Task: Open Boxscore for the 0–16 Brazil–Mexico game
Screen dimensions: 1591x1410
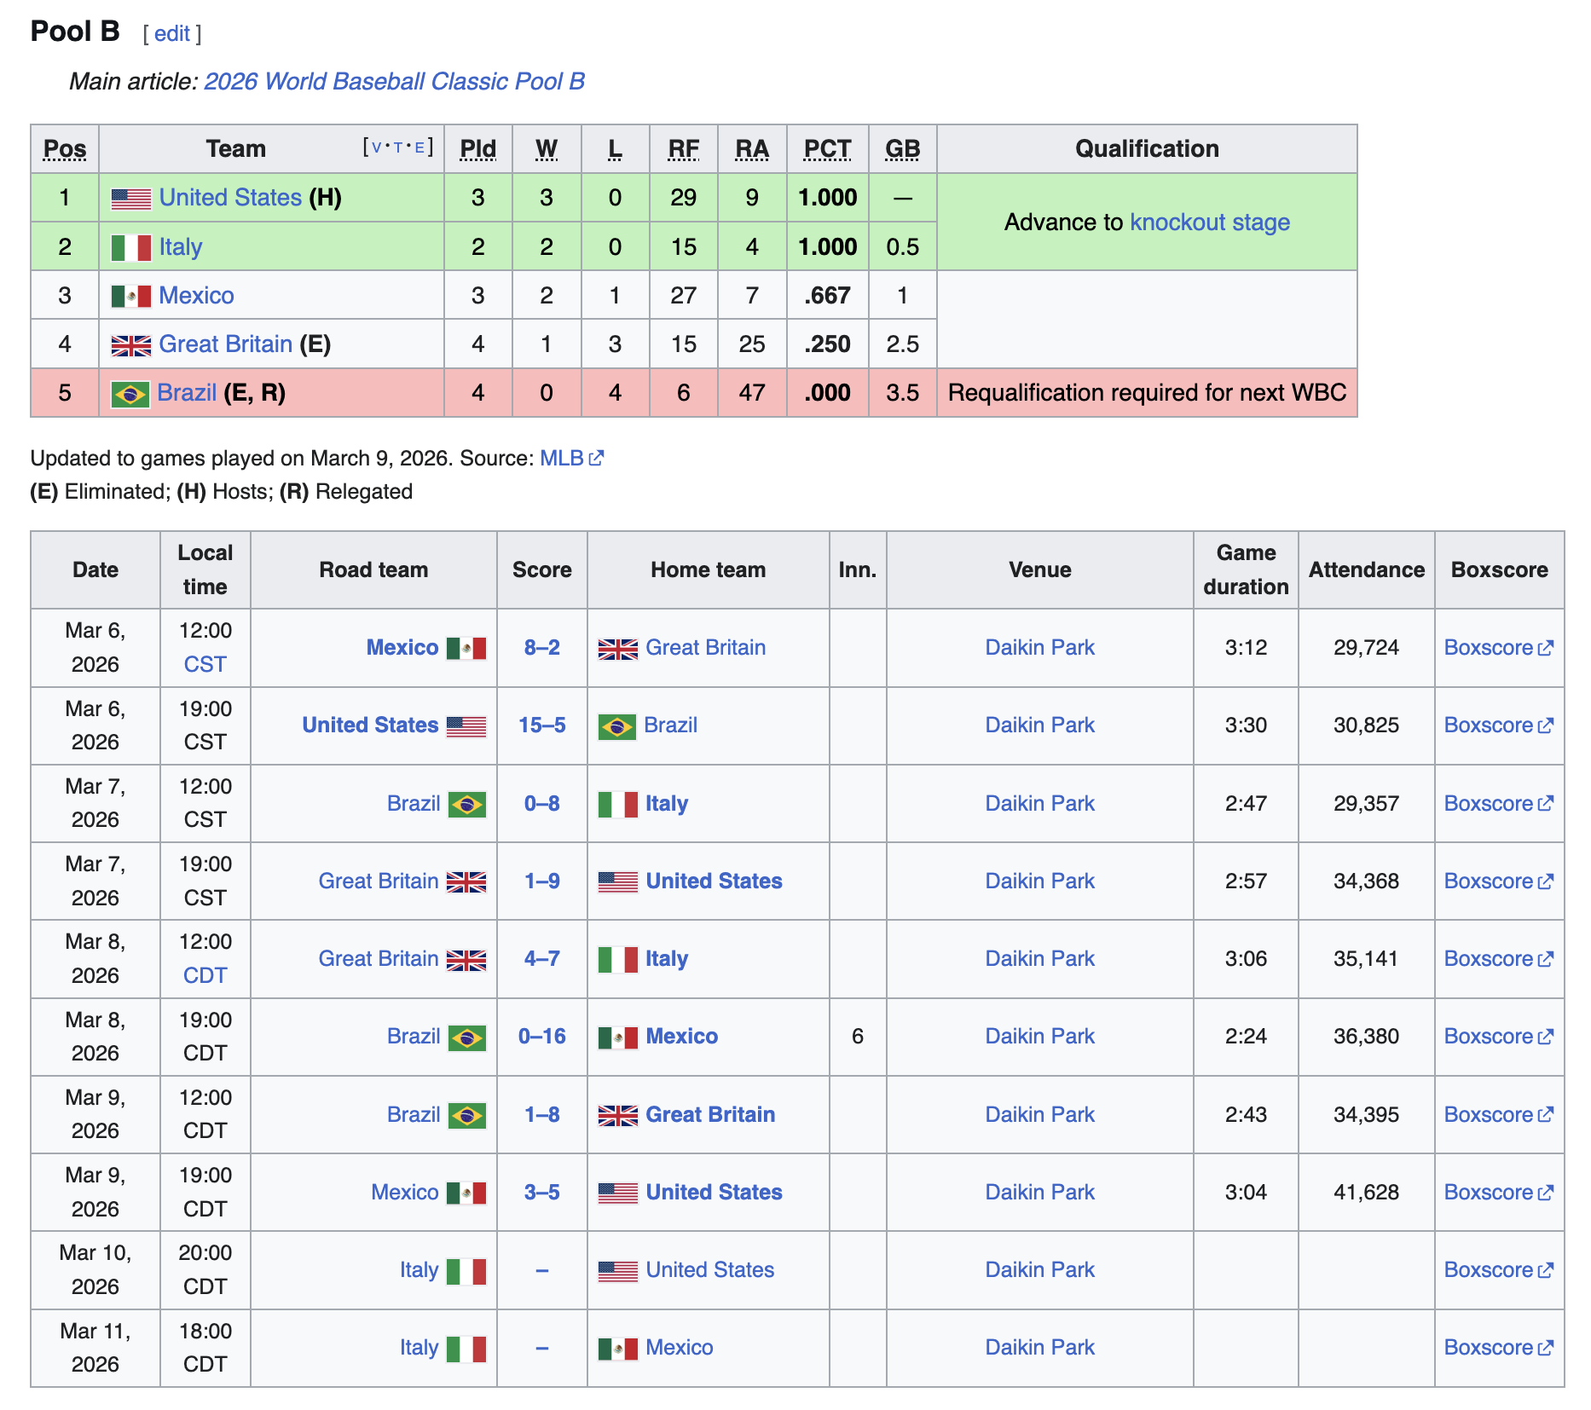Action: [x=1499, y=1036]
